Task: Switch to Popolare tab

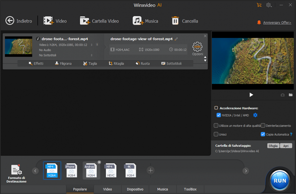Action: click(x=80, y=189)
